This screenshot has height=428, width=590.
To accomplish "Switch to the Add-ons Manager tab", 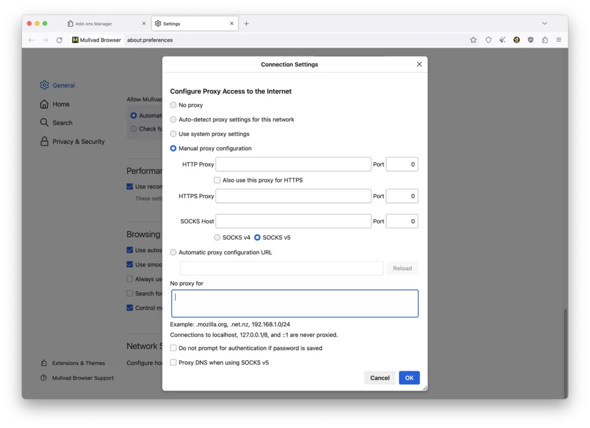I will [x=106, y=24].
